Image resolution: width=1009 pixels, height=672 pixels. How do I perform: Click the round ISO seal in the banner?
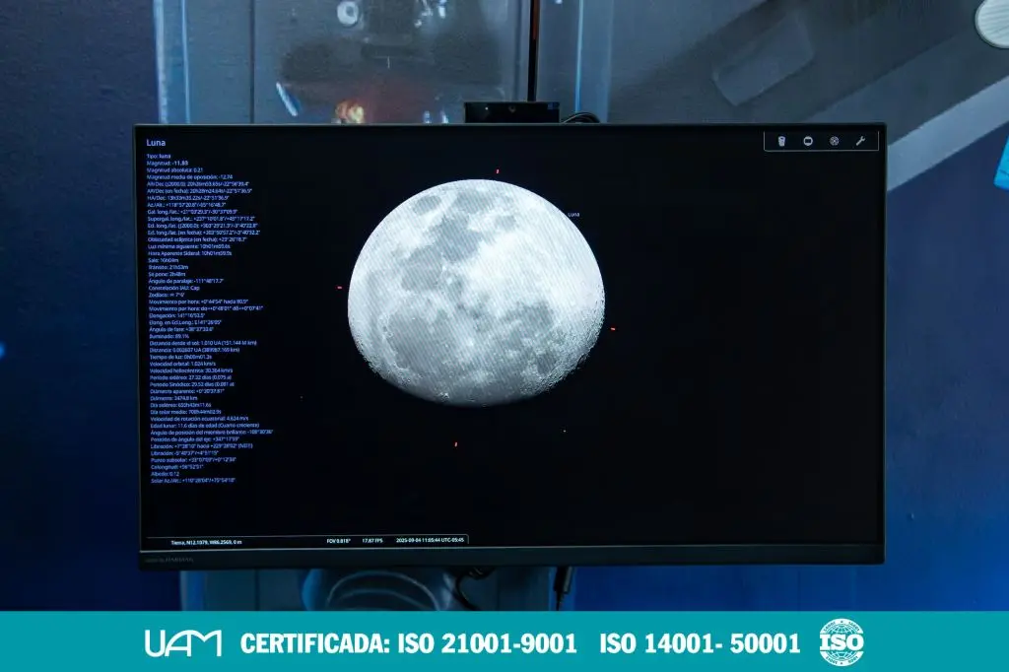coord(841,641)
